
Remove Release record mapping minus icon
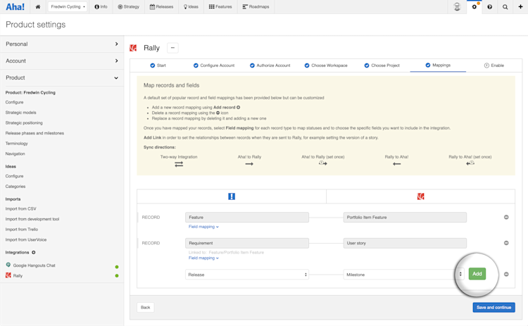coord(506,274)
